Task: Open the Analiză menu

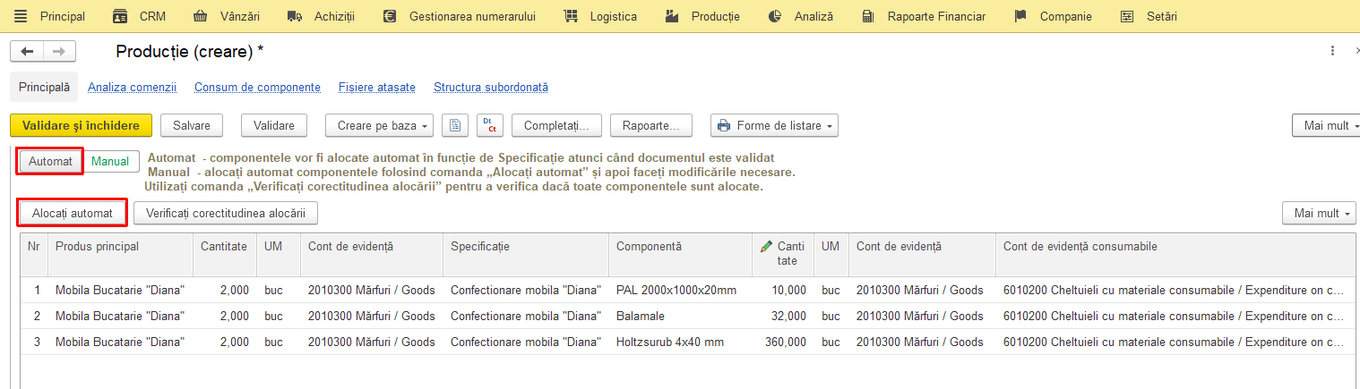Action: [x=802, y=16]
